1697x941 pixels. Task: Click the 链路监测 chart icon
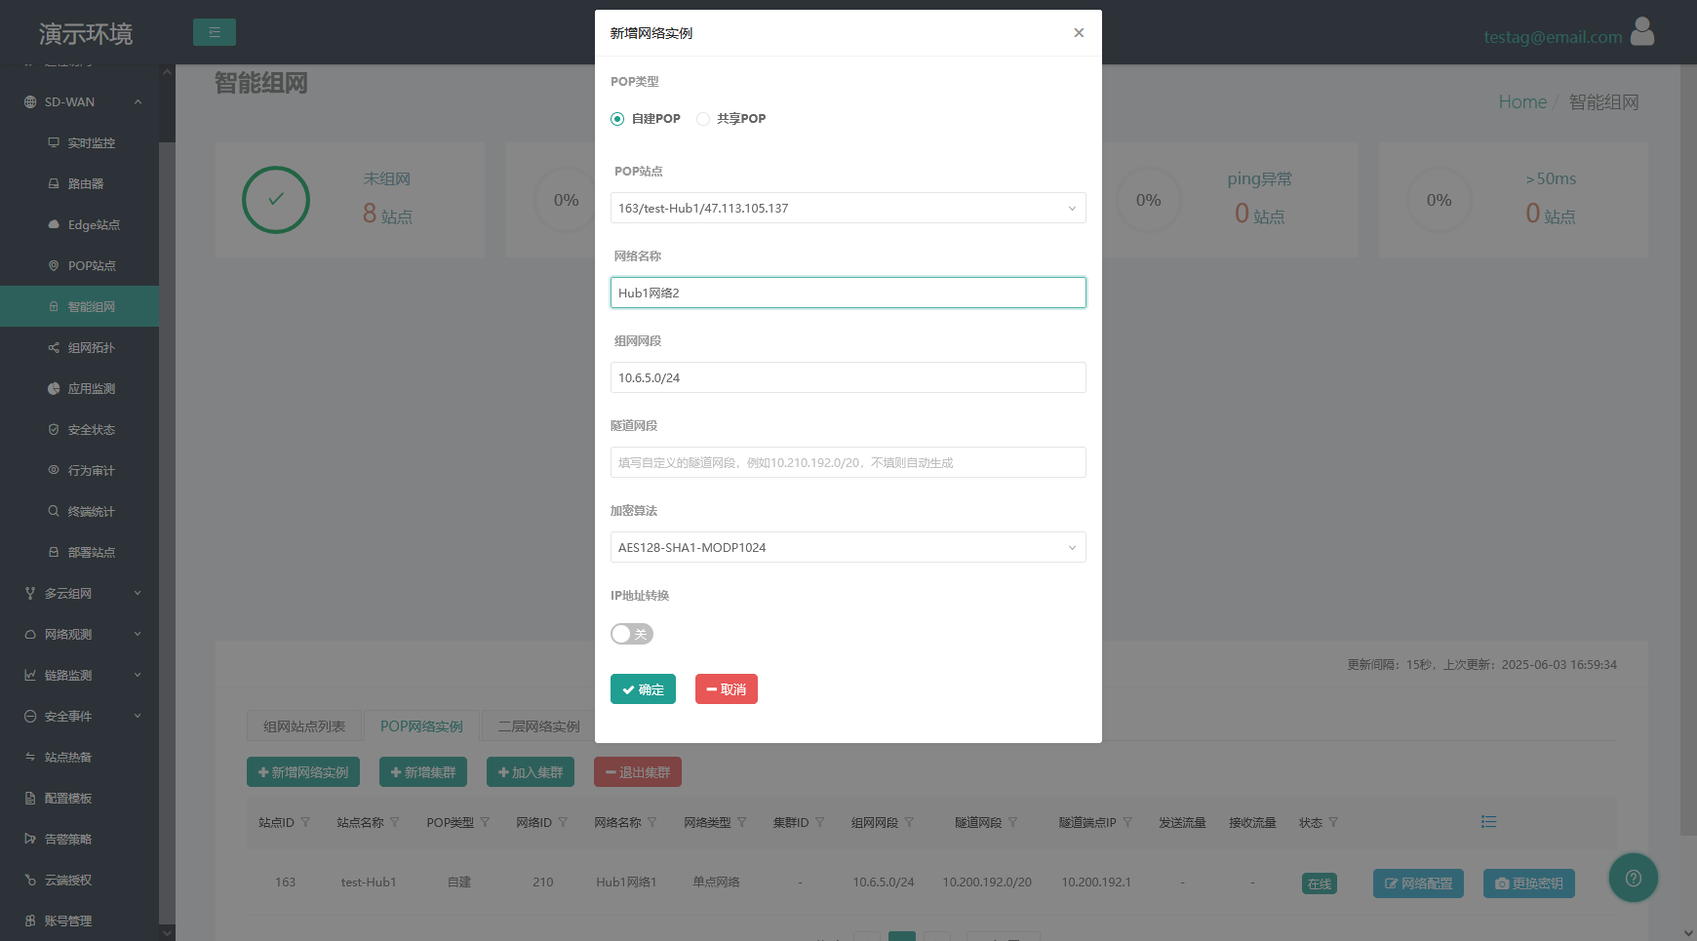tap(30, 675)
